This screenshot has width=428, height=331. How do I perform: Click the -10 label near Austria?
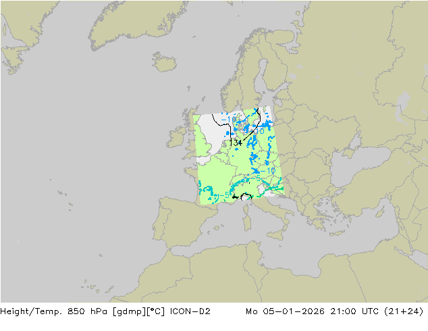[268, 171]
